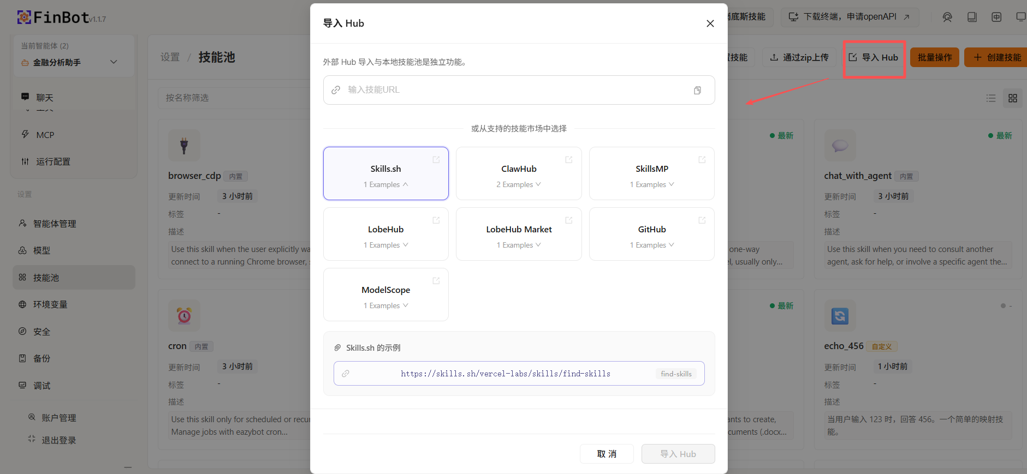The width and height of the screenshot is (1027, 474).
Task: Open Skills.sh external link icon
Action: tap(436, 160)
